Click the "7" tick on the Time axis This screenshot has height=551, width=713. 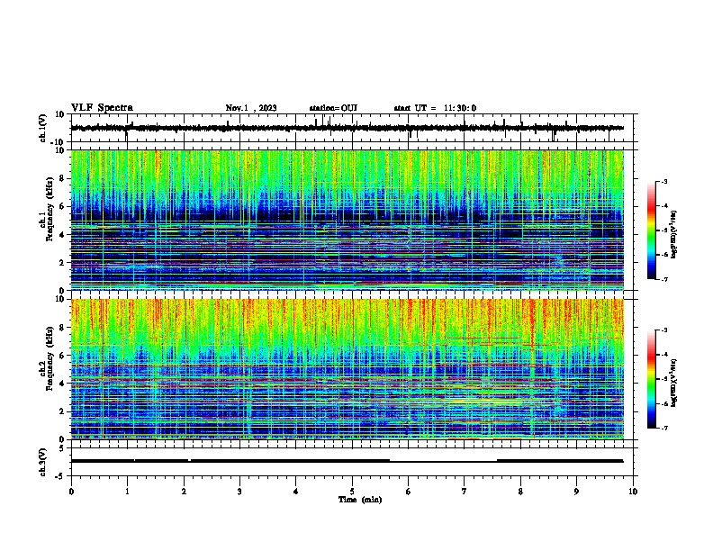coord(465,492)
